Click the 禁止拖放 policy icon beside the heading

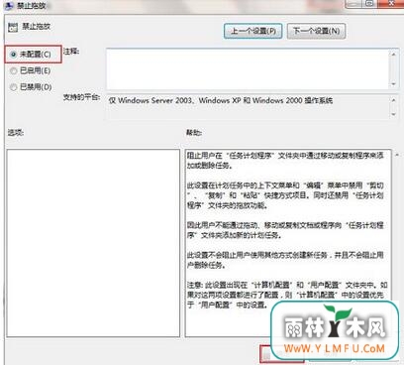click(x=13, y=27)
